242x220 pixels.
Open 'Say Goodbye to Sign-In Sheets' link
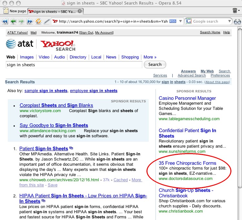coord(54,125)
